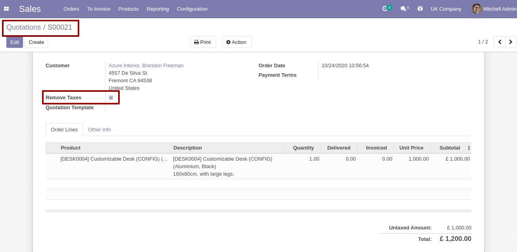Open the Orders menu

(71, 9)
